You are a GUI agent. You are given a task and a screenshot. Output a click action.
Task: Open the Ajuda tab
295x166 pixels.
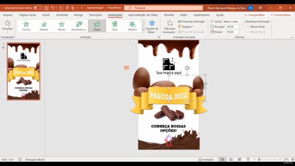coord(220,15)
